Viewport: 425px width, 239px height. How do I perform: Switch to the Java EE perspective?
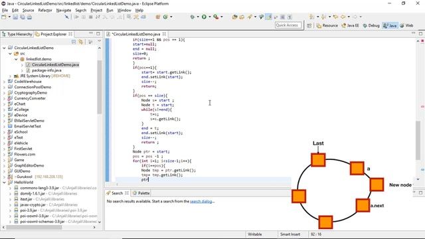350,25
